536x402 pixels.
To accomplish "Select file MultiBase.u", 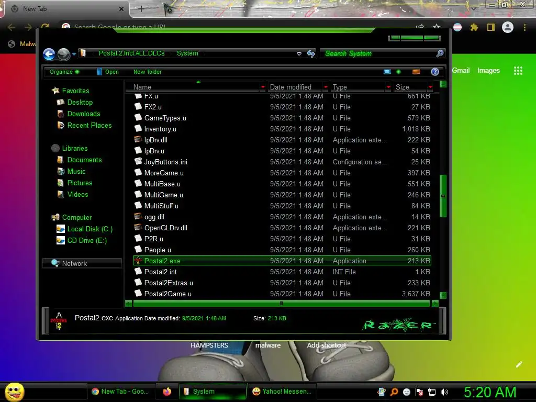I will [x=162, y=184].
